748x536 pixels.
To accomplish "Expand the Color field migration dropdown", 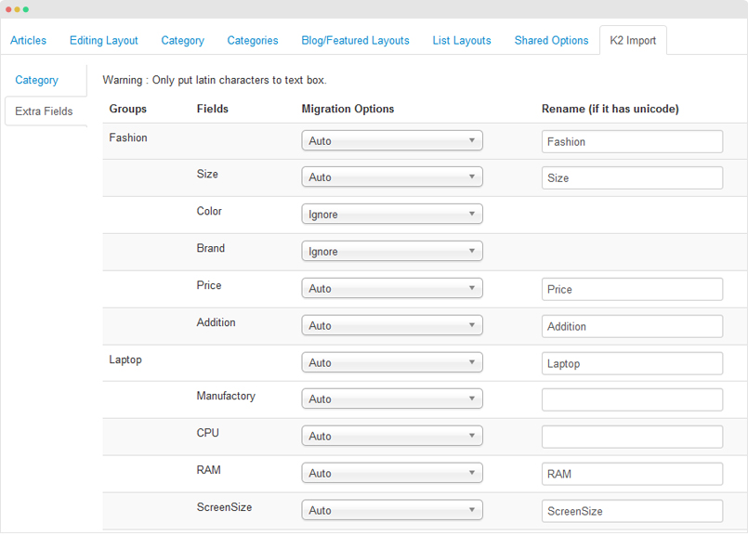I will (x=391, y=214).
